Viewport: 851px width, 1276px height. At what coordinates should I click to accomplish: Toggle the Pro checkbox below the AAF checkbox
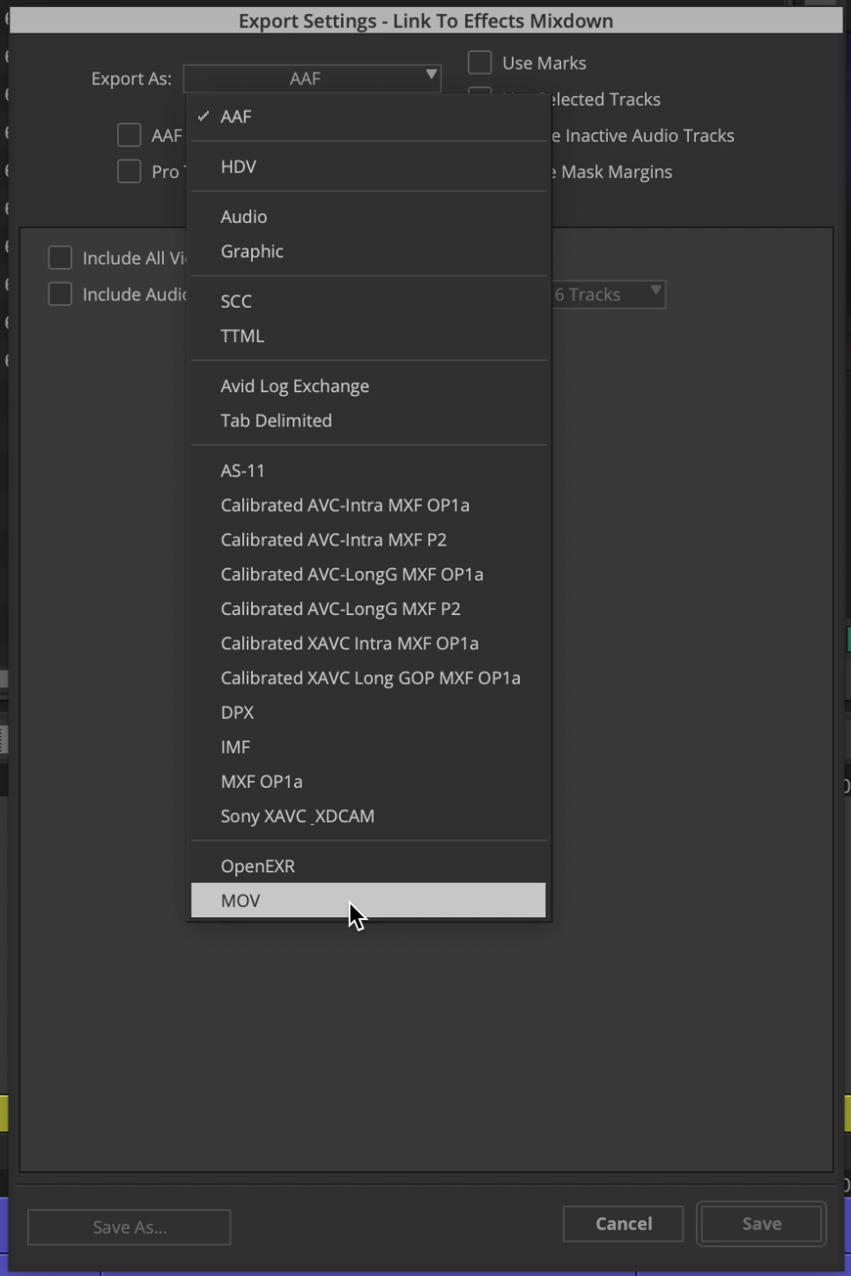pyautogui.click(x=129, y=171)
